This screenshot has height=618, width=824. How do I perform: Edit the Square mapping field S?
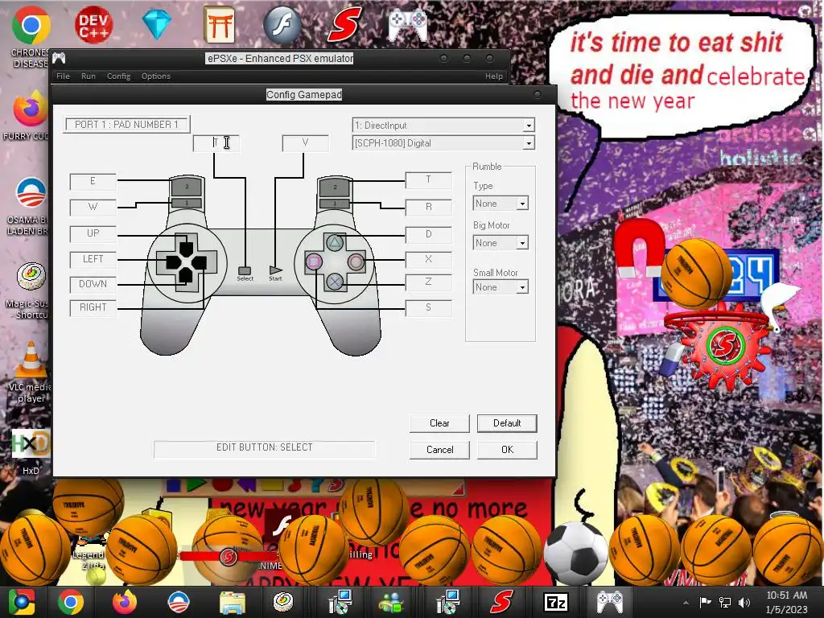(428, 307)
